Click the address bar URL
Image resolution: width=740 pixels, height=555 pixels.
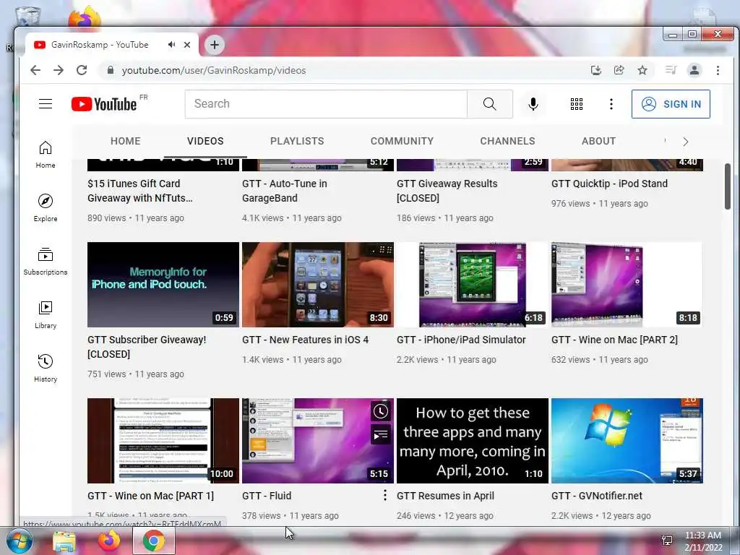(x=214, y=70)
